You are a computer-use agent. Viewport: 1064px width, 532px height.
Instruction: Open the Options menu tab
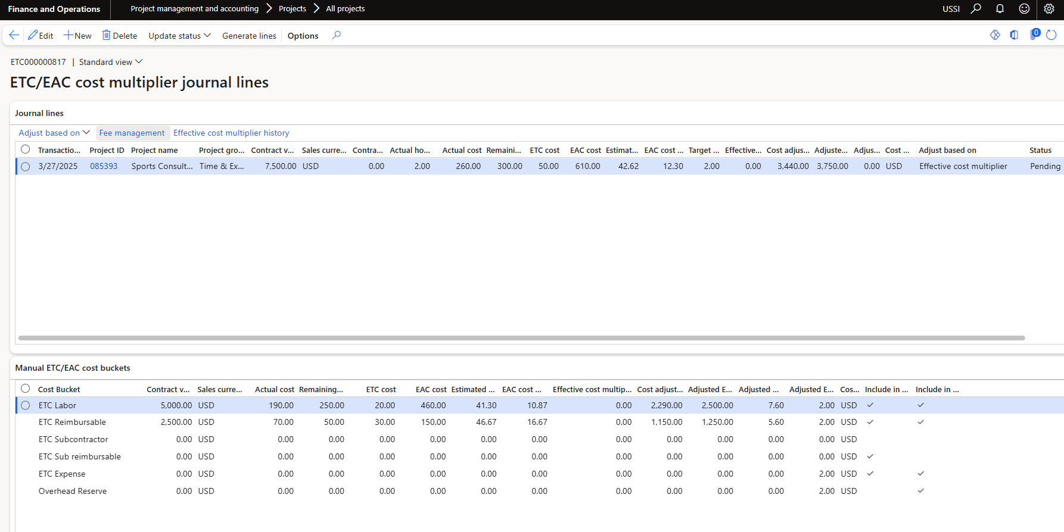(303, 36)
